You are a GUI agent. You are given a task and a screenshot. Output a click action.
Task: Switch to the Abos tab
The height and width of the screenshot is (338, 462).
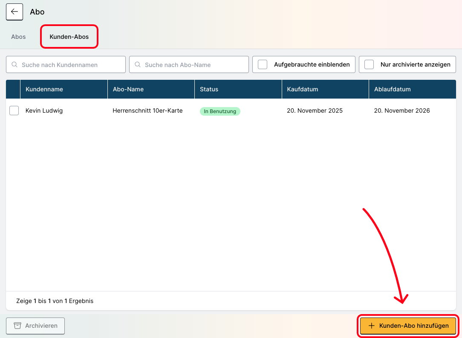pyautogui.click(x=18, y=37)
